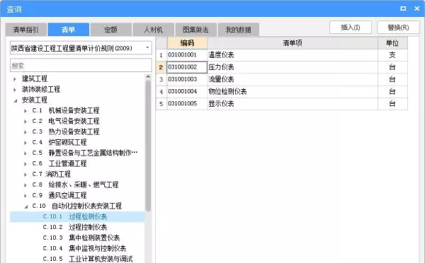
Task: Click row number 3 header
Action: coord(161,79)
